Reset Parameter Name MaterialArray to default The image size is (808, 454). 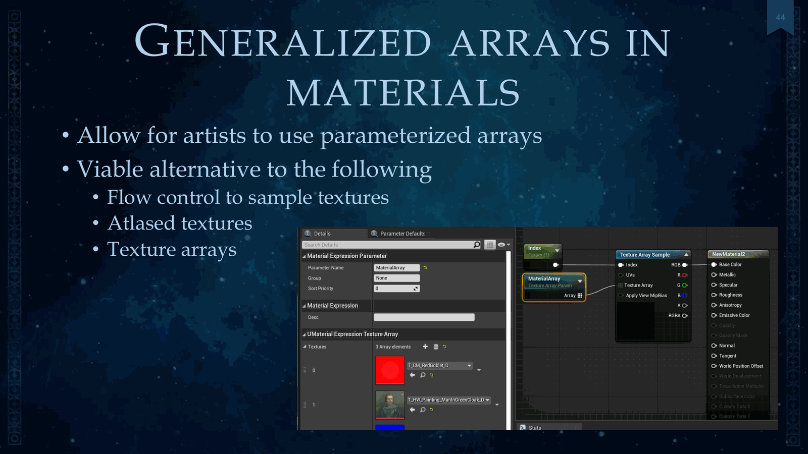pos(425,268)
